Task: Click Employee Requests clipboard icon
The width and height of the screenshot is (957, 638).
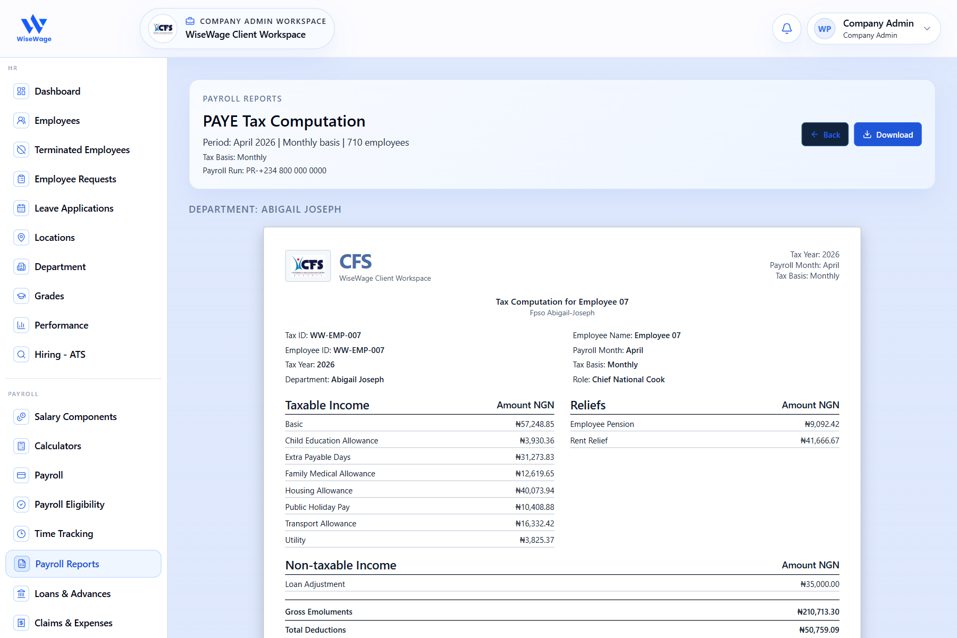Action: point(21,179)
